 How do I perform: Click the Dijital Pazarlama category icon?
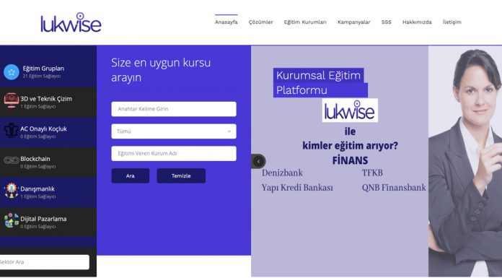click(12, 221)
